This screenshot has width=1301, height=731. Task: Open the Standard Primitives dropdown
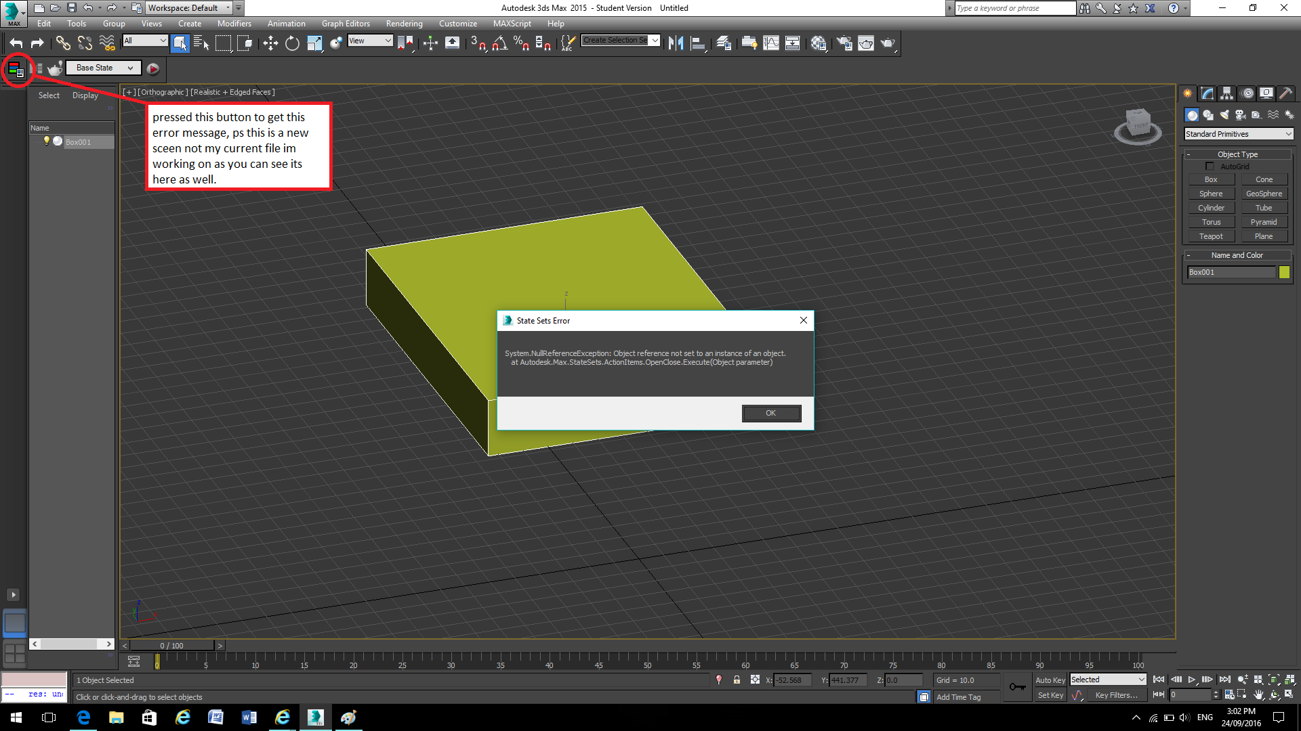1238,133
